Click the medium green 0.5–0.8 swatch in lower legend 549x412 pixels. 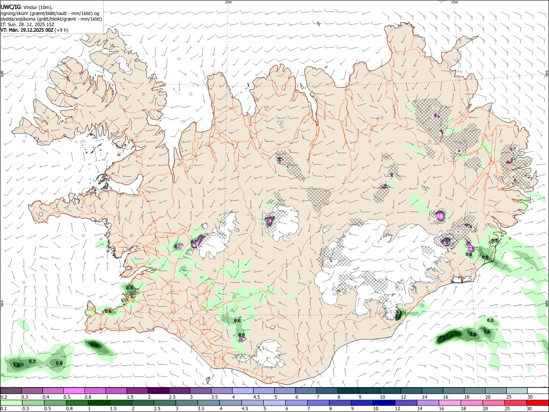[x=54, y=403]
